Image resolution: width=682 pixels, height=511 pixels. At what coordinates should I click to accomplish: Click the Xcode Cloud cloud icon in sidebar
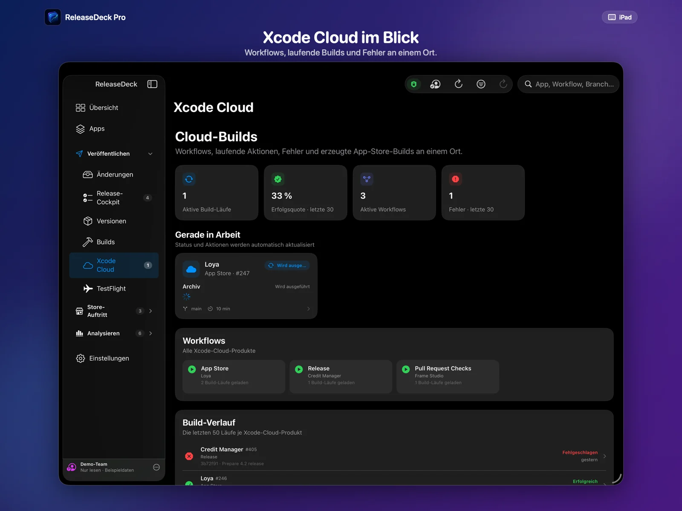(88, 265)
